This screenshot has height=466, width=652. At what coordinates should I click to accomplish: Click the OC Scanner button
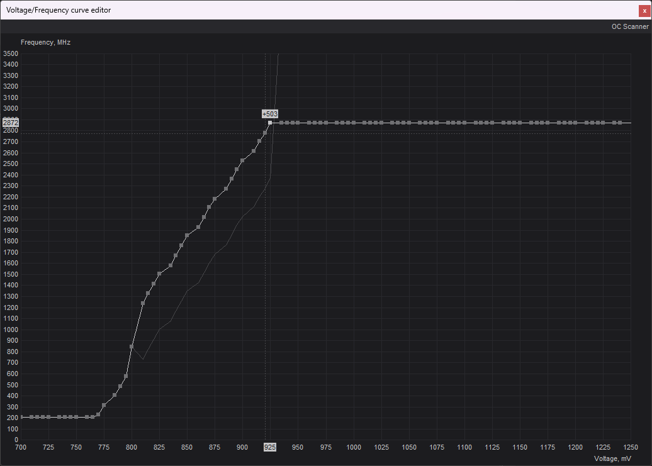(629, 26)
